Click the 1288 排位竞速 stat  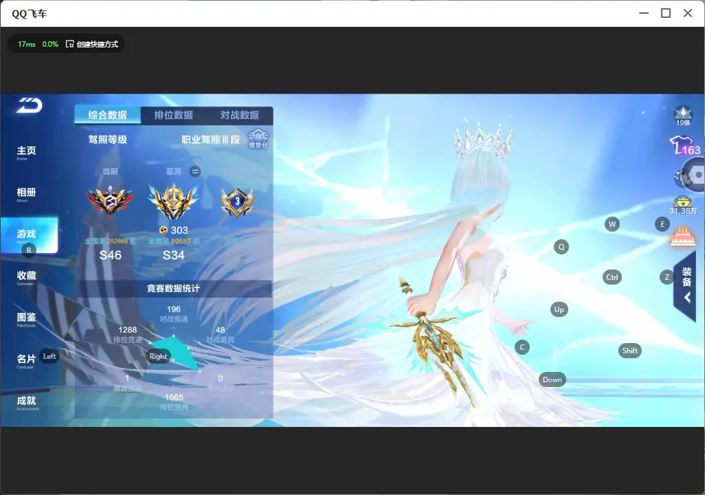128,334
